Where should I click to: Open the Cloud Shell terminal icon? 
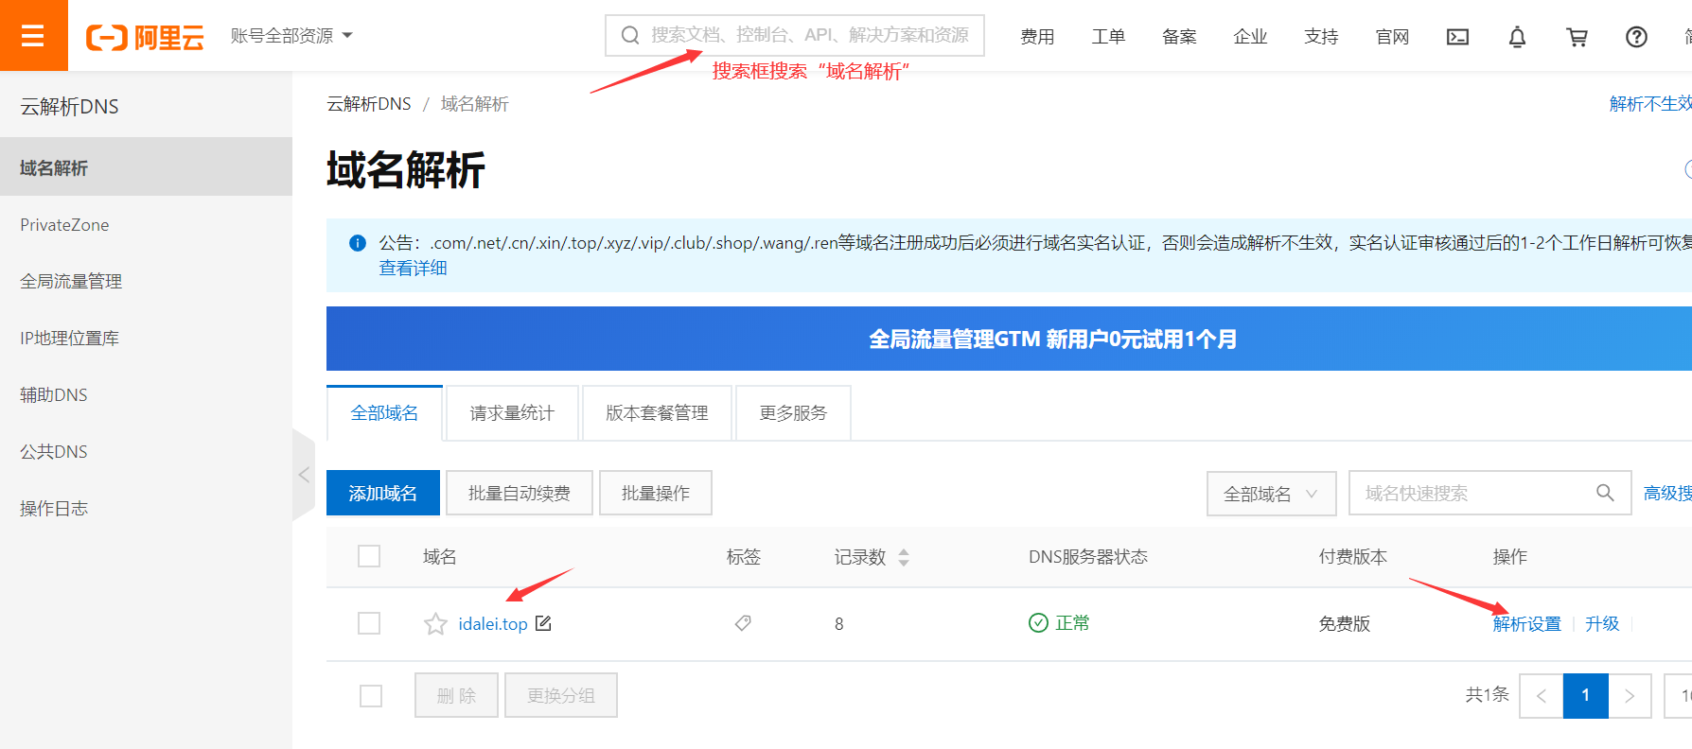pyautogui.click(x=1457, y=37)
